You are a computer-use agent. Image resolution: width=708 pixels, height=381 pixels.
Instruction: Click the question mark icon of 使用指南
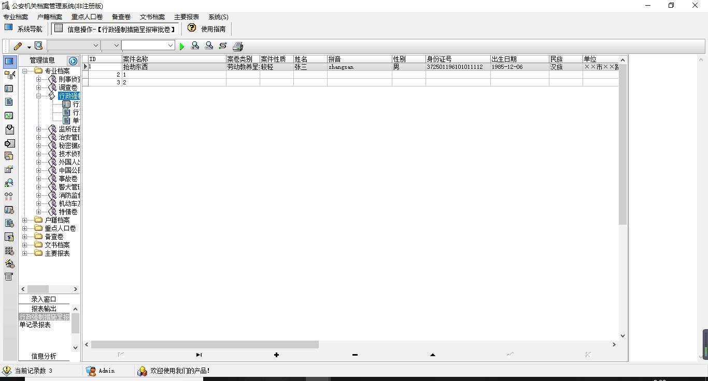pyautogui.click(x=192, y=28)
